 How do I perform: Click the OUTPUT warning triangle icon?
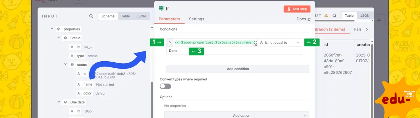326,15
